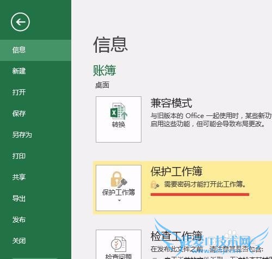Click the 检查工作簿 heading
The height and width of the screenshot is (259, 272).
(x=176, y=236)
